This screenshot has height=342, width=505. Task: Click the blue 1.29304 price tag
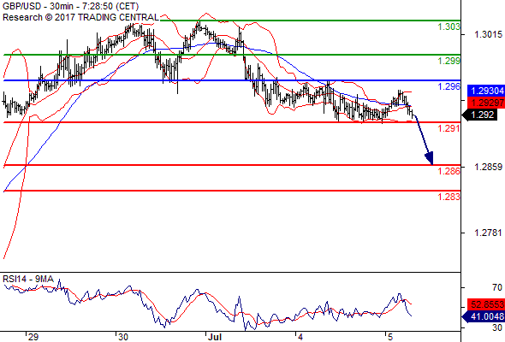point(485,91)
